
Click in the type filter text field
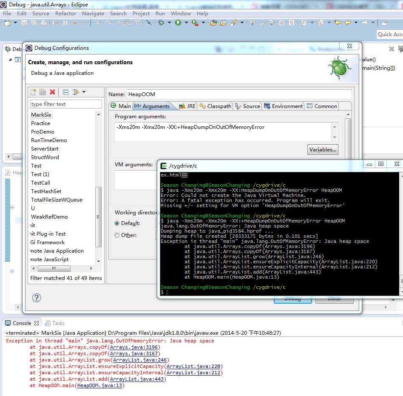tap(66, 104)
